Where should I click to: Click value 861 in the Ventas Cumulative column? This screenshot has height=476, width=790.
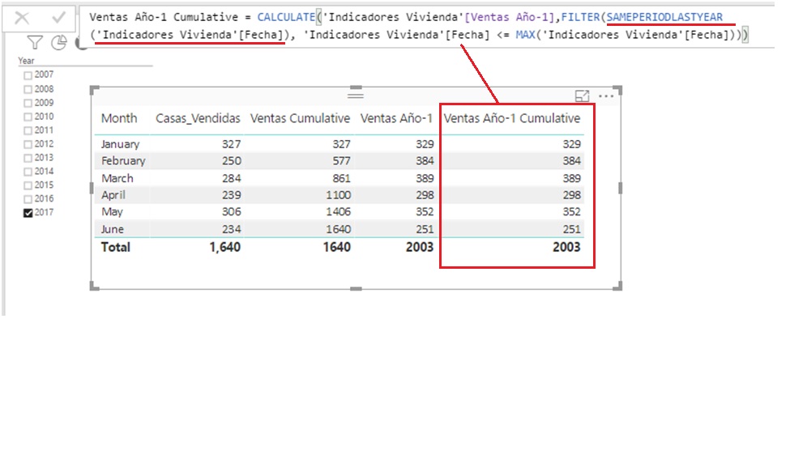click(341, 178)
